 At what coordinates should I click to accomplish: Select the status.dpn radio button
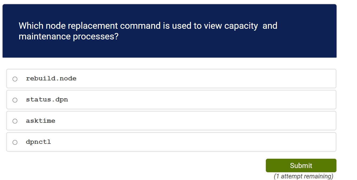15,100
